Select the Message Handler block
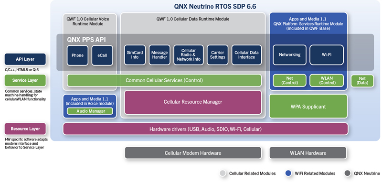Viewport: 382px width, 184px height. [159, 55]
